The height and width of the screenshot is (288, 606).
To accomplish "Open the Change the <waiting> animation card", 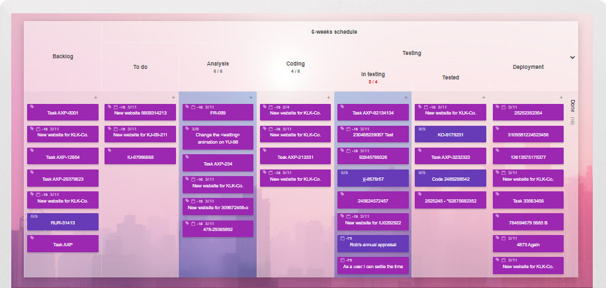I will pyautogui.click(x=218, y=138).
